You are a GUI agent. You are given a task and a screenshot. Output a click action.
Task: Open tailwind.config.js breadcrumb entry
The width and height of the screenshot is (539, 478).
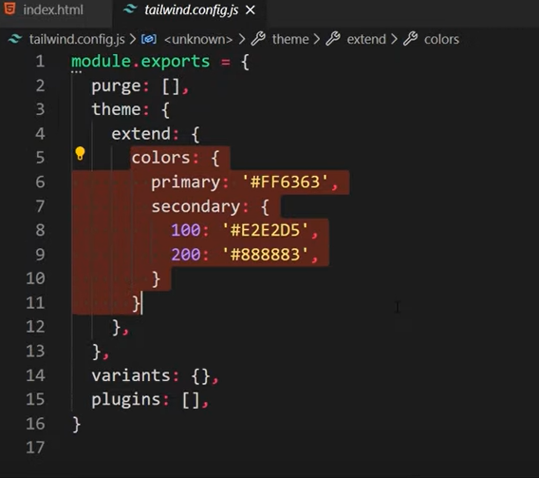(x=77, y=39)
